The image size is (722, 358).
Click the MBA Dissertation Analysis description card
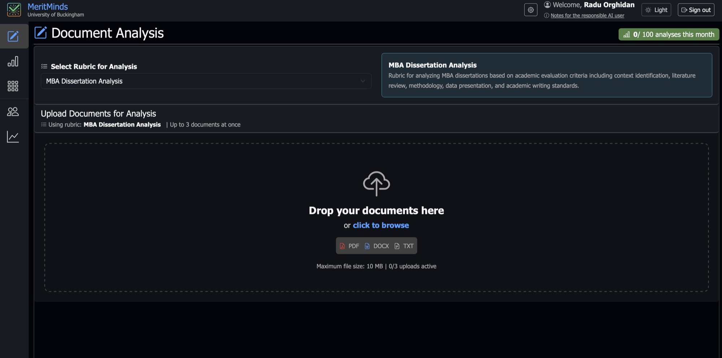click(x=547, y=75)
